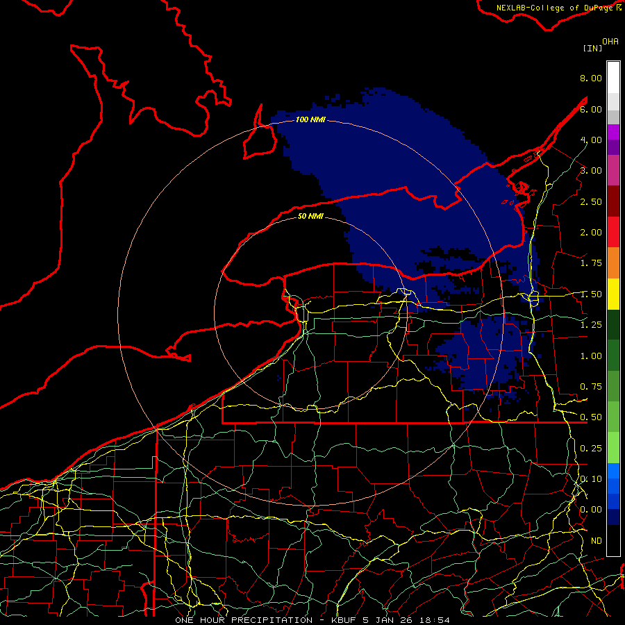The image size is (625, 625).
Task: Click the 4.00 legend value
Action: 591,140
